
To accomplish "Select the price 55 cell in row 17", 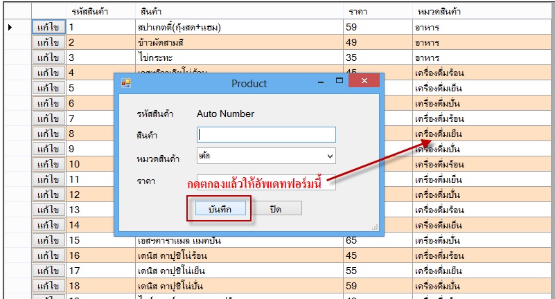I will 378,271.
